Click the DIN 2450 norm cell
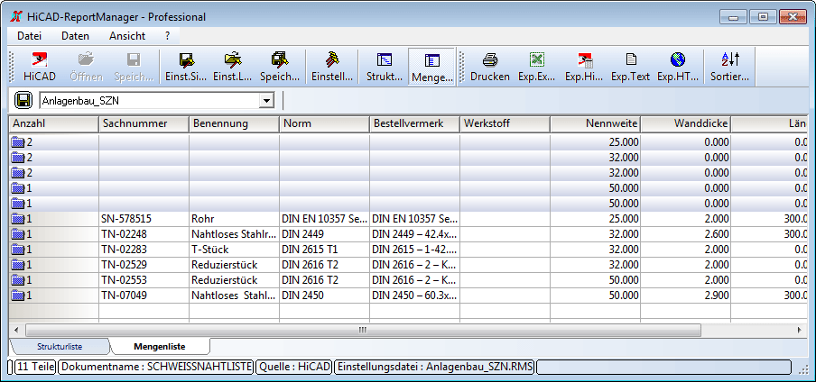The image size is (816, 382). tap(324, 296)
